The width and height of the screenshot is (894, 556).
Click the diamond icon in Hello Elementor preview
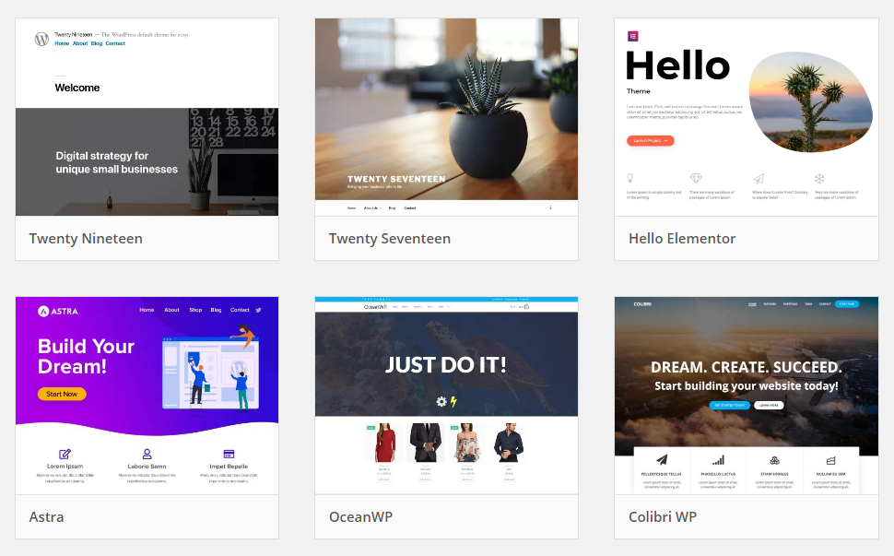(696, 179)
